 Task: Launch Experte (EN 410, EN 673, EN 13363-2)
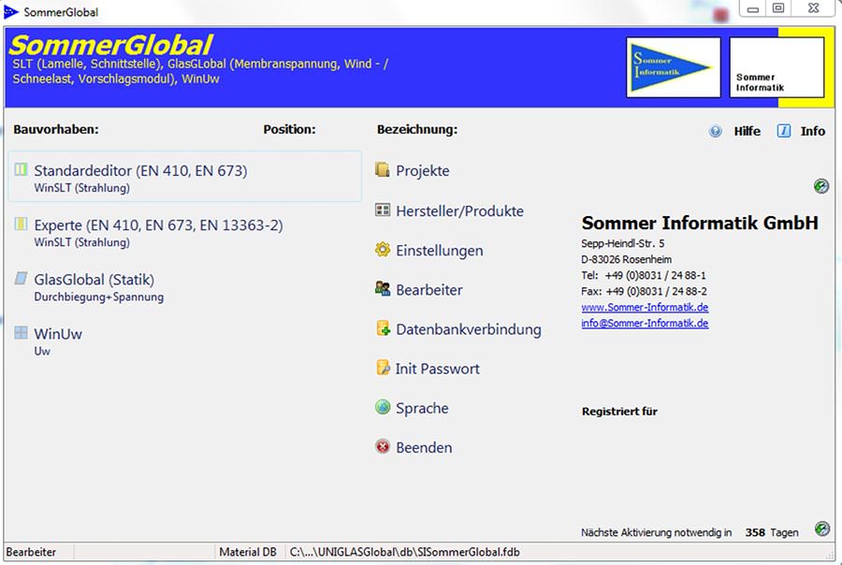[158, 225]
